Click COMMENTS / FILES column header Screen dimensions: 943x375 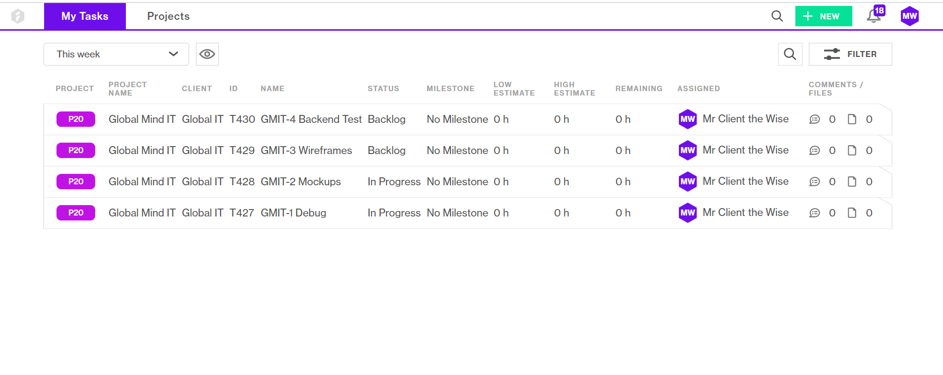836,89
